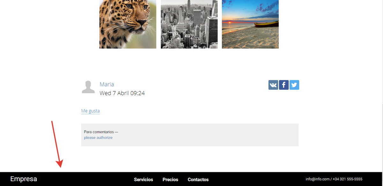Click the Empresa logo in the footer
383x186 pixels.
click(24, 179)
